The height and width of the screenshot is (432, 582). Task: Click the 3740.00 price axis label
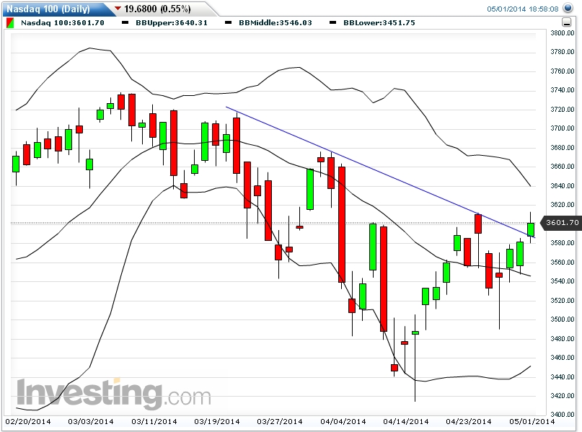click(x=562, y=90)
